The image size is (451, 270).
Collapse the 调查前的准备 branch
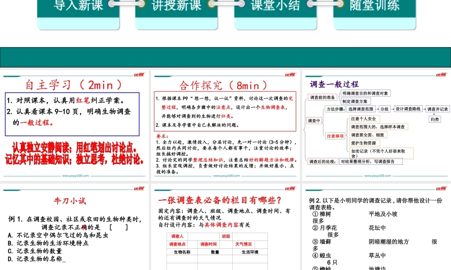tap(323, 97)
